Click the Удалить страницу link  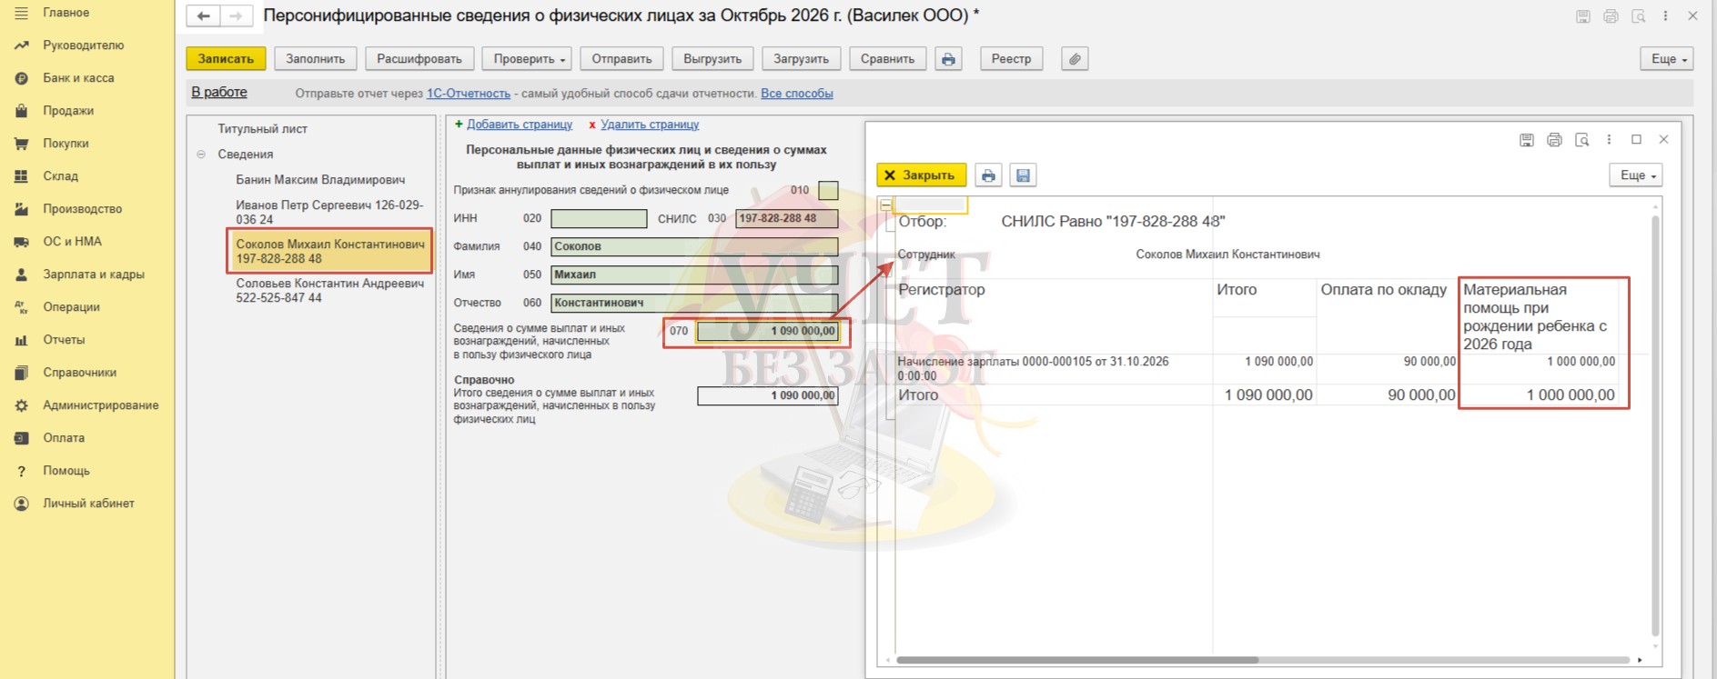650,125
